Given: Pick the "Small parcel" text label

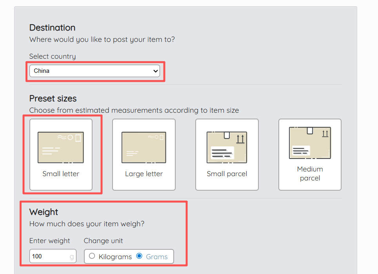Looking at the screenshot, I should [227, 174].
